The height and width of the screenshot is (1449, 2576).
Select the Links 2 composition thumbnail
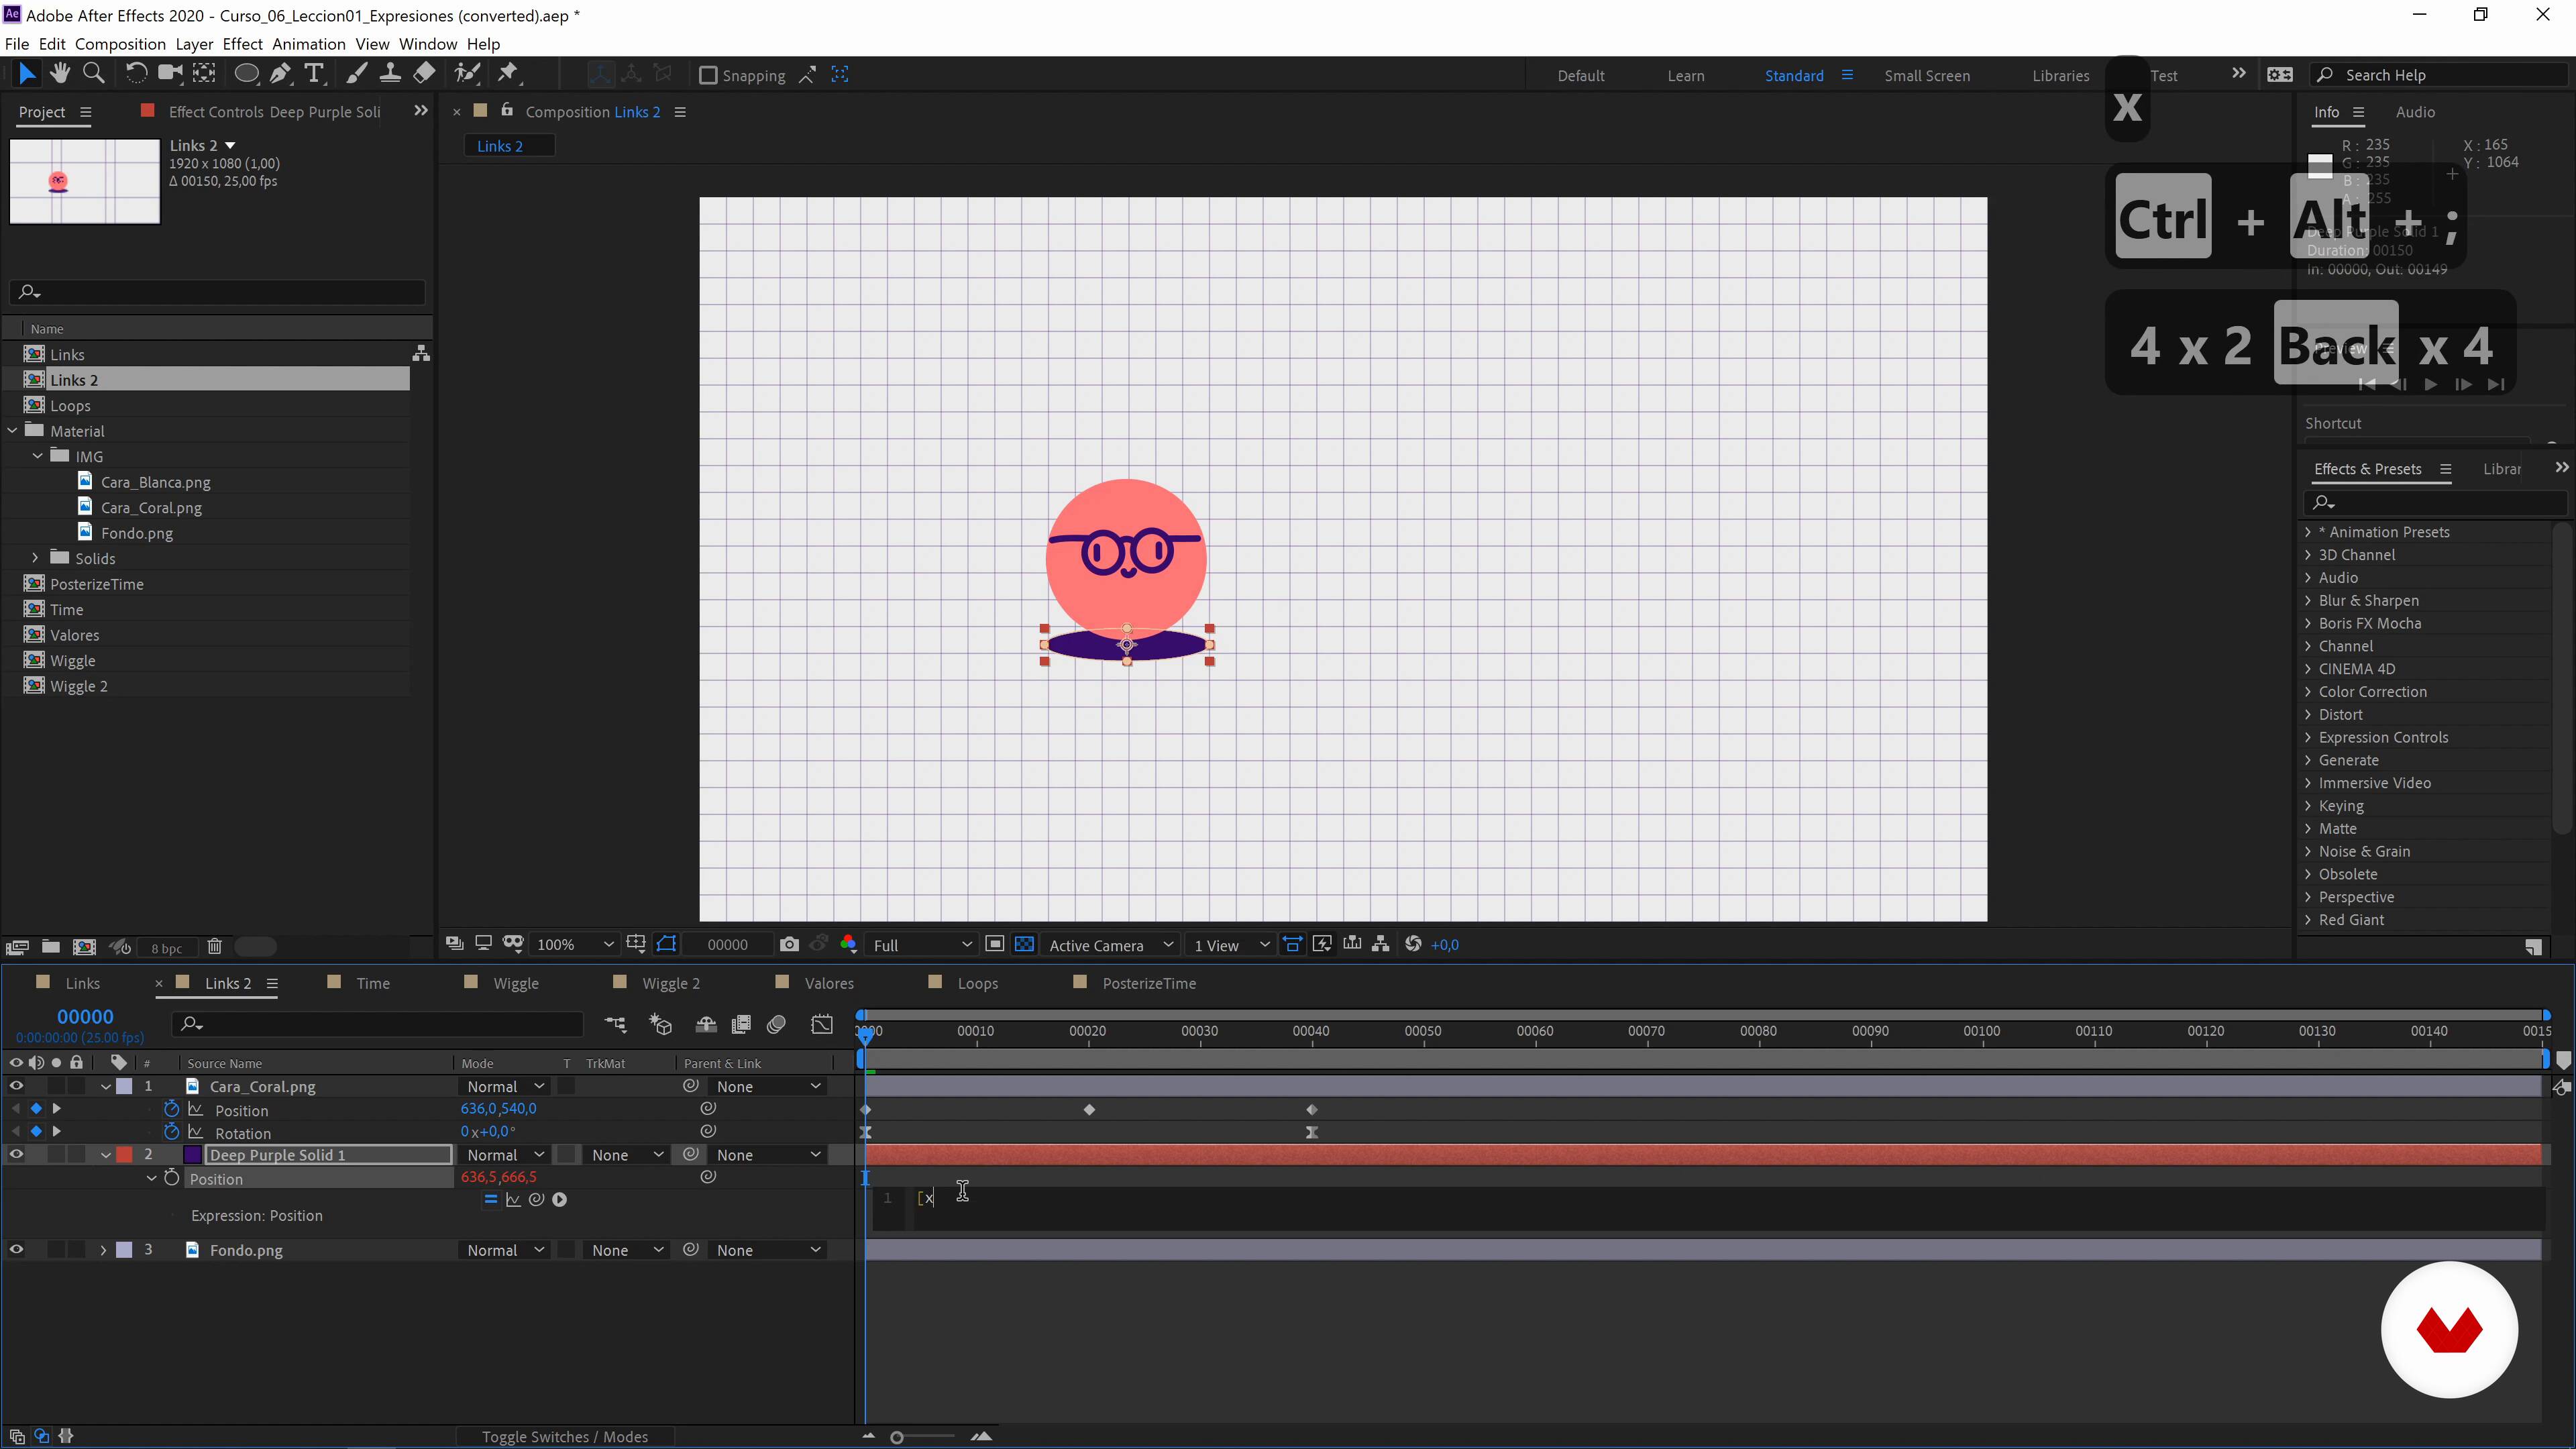tap(84, 181)
